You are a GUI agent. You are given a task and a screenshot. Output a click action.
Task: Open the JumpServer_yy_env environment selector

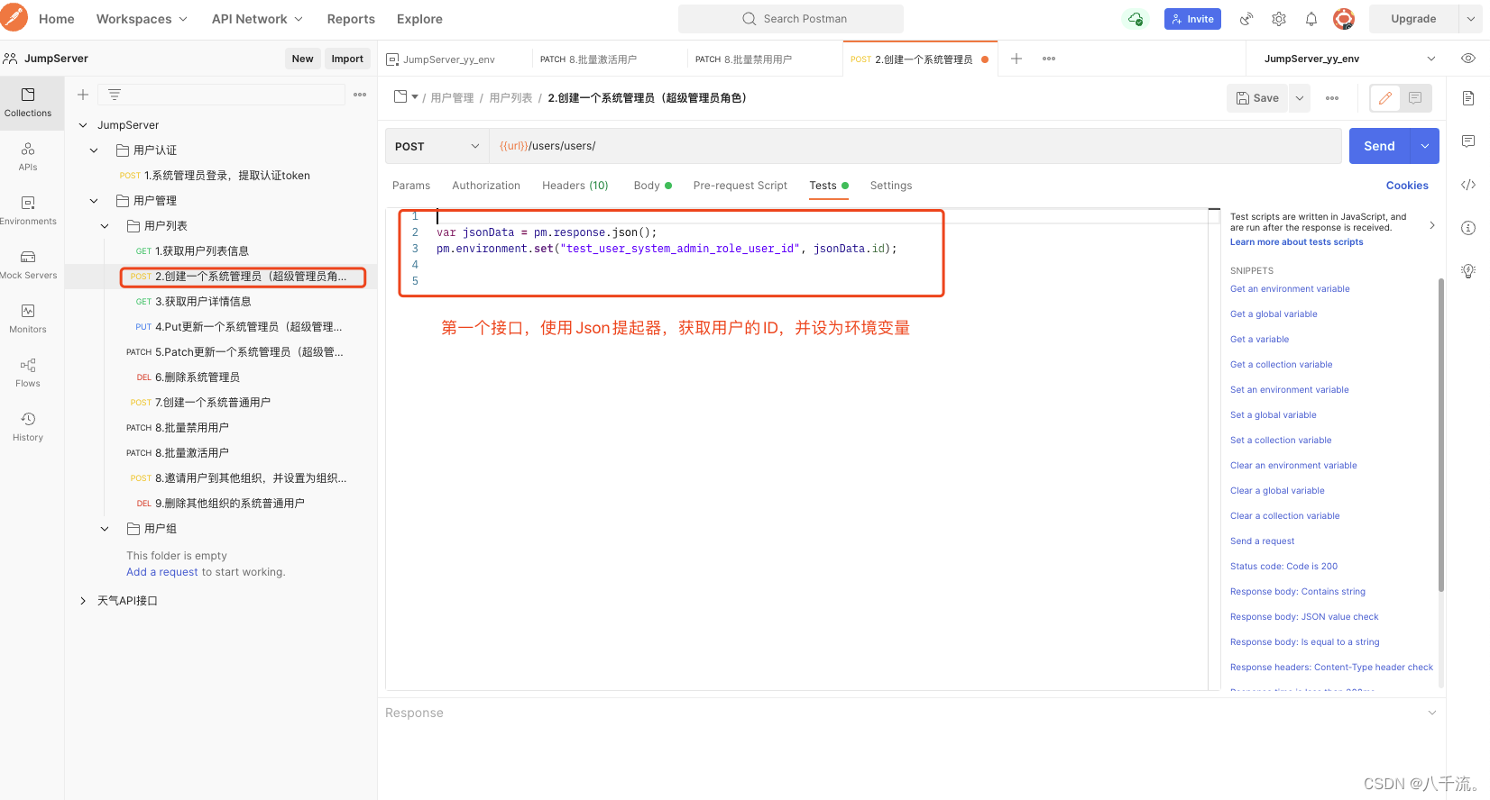(x=1349, y=59)
